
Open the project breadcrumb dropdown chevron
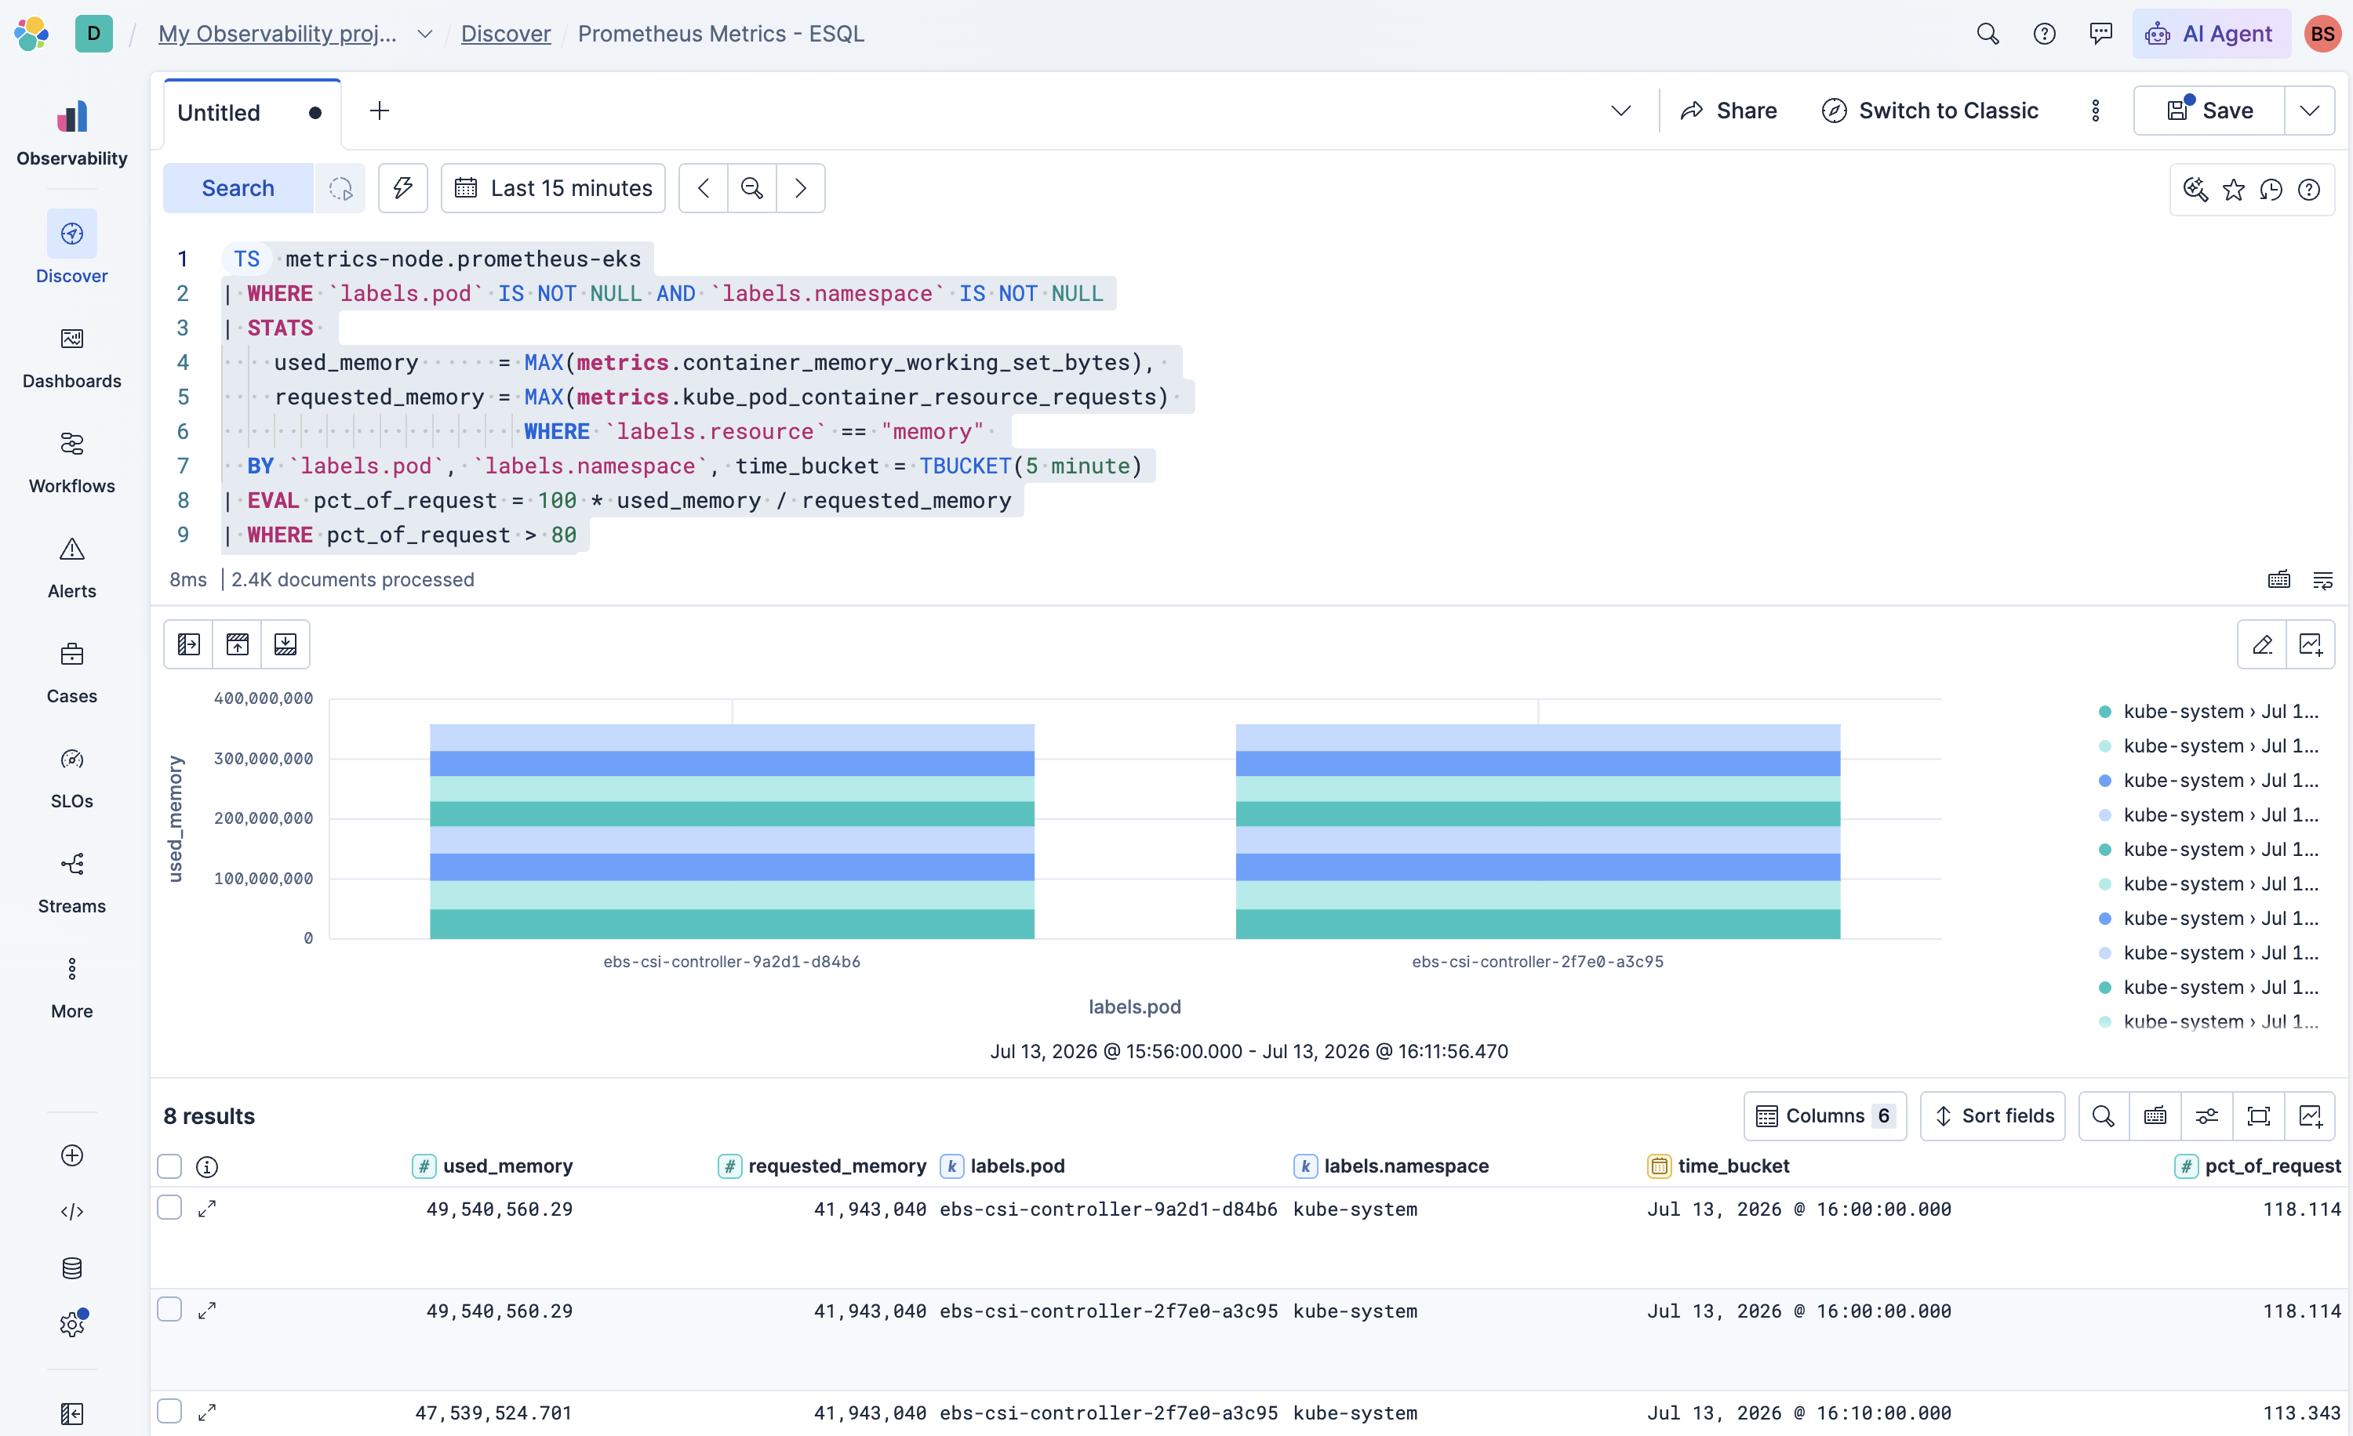pyautogui.click(x=424, y=34)
